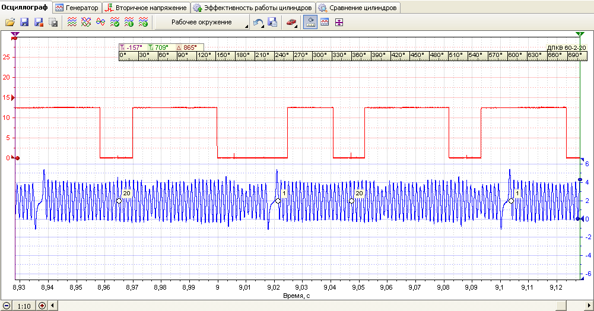Click the crossed overlapping waveforms icon
Screen dimensions: 594x311
pos(86,23)
